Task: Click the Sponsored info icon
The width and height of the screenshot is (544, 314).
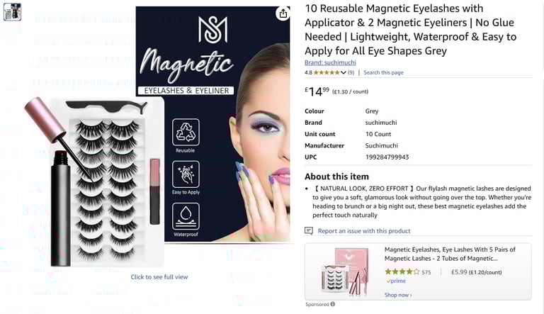Action: tap(333, 304)
